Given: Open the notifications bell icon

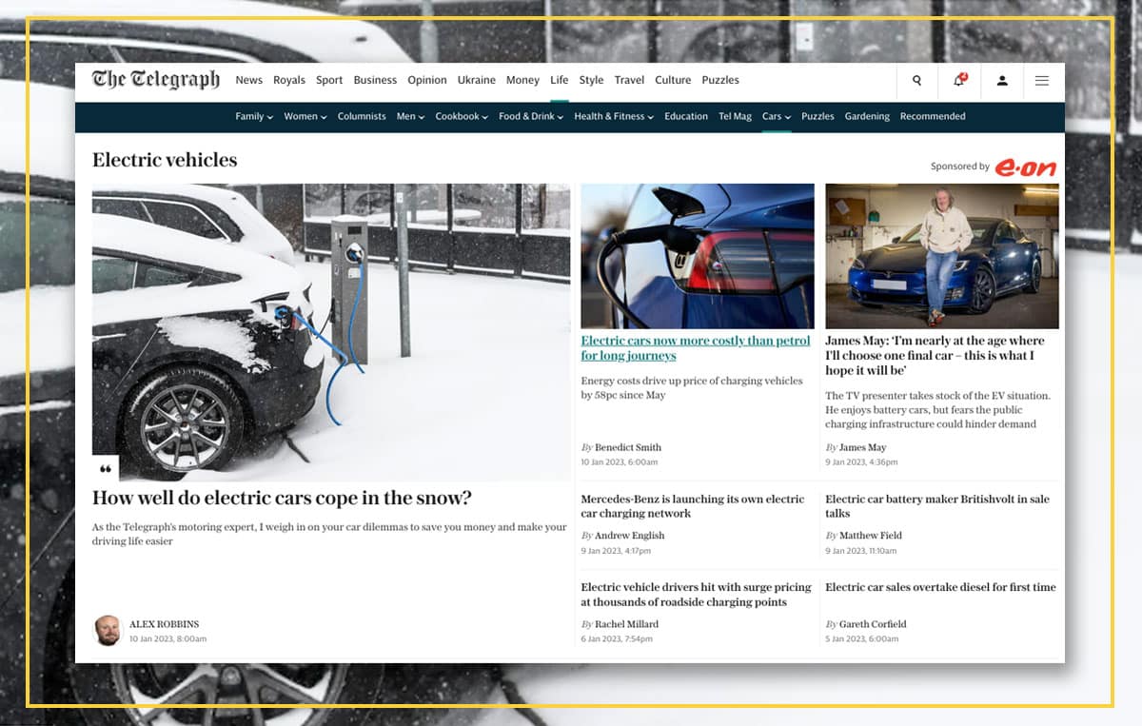Looking at the screenshot, I should click(x=958, y=81).
